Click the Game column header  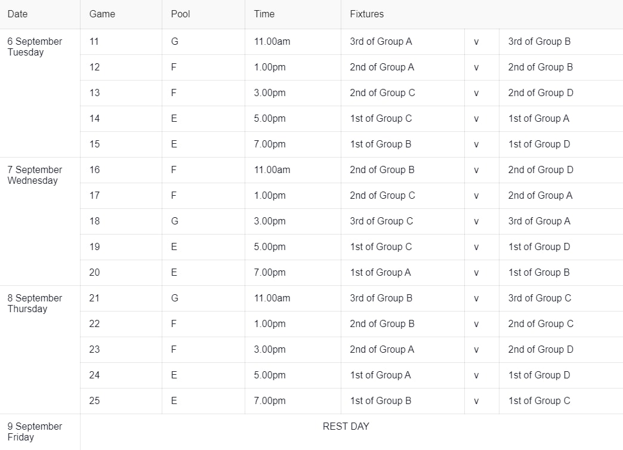tap(102, 14)
